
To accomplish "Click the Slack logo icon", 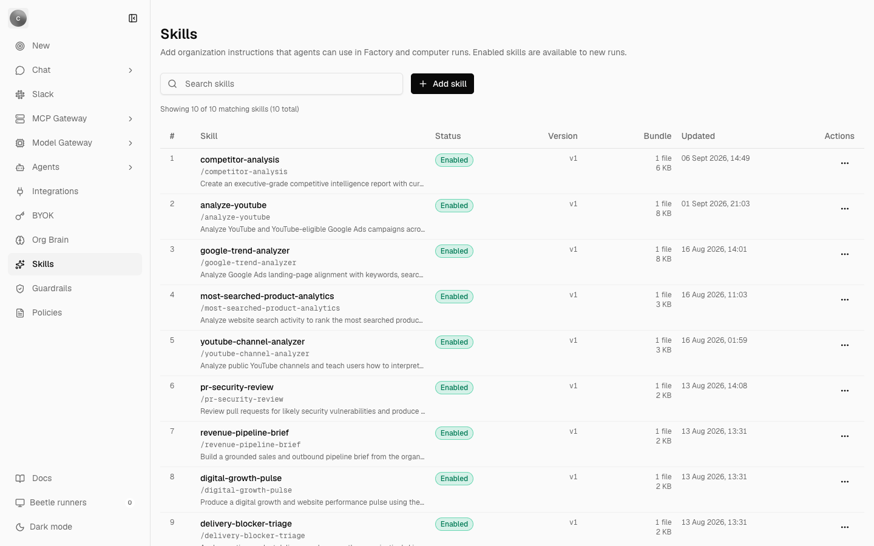I will [x=20, y=95].
